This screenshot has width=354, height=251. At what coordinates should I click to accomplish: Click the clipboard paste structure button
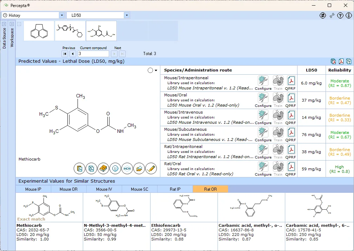(80, 169)
